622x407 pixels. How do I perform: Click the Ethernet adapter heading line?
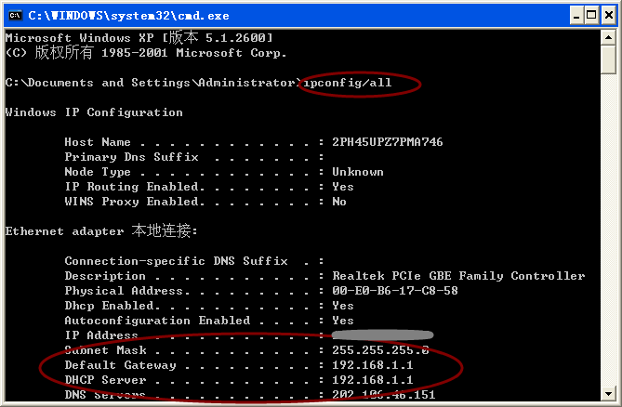coord(101,230)
